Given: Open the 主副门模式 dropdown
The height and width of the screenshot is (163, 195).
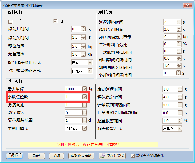Looking at the screenshot, I should click(x=85, y=128).
